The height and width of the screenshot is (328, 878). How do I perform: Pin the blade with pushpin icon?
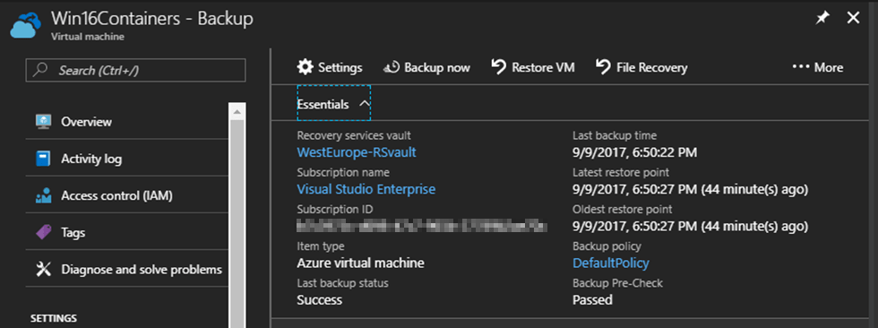tap(822, 19)
